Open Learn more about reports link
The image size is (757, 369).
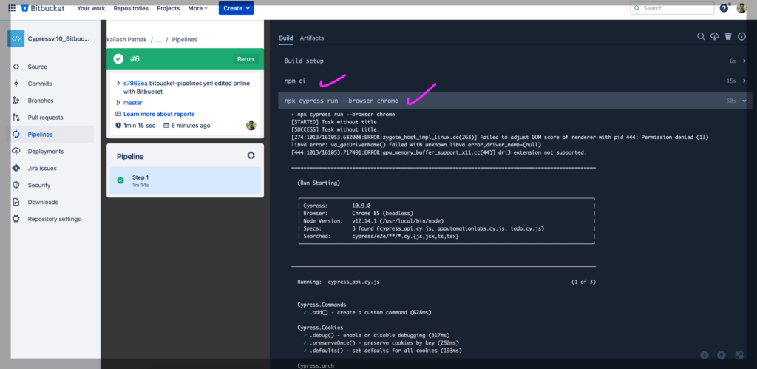click(159, 114)
